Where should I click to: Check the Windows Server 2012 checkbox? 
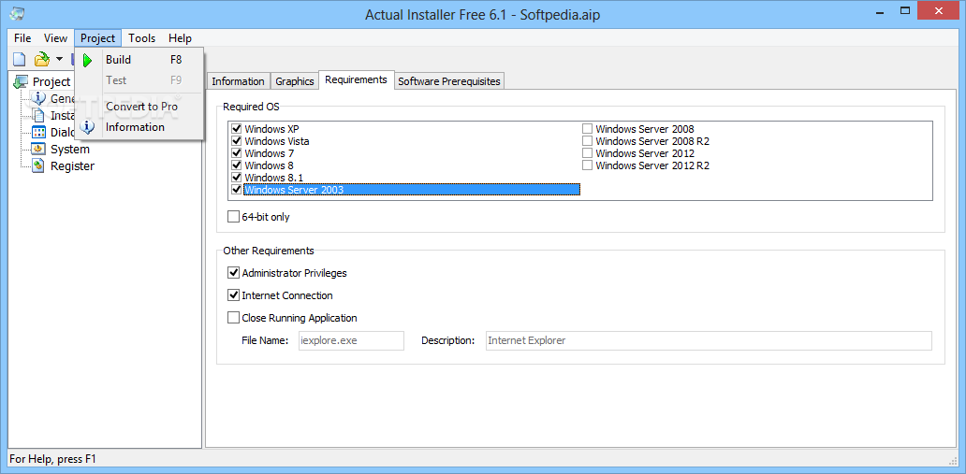588,153
